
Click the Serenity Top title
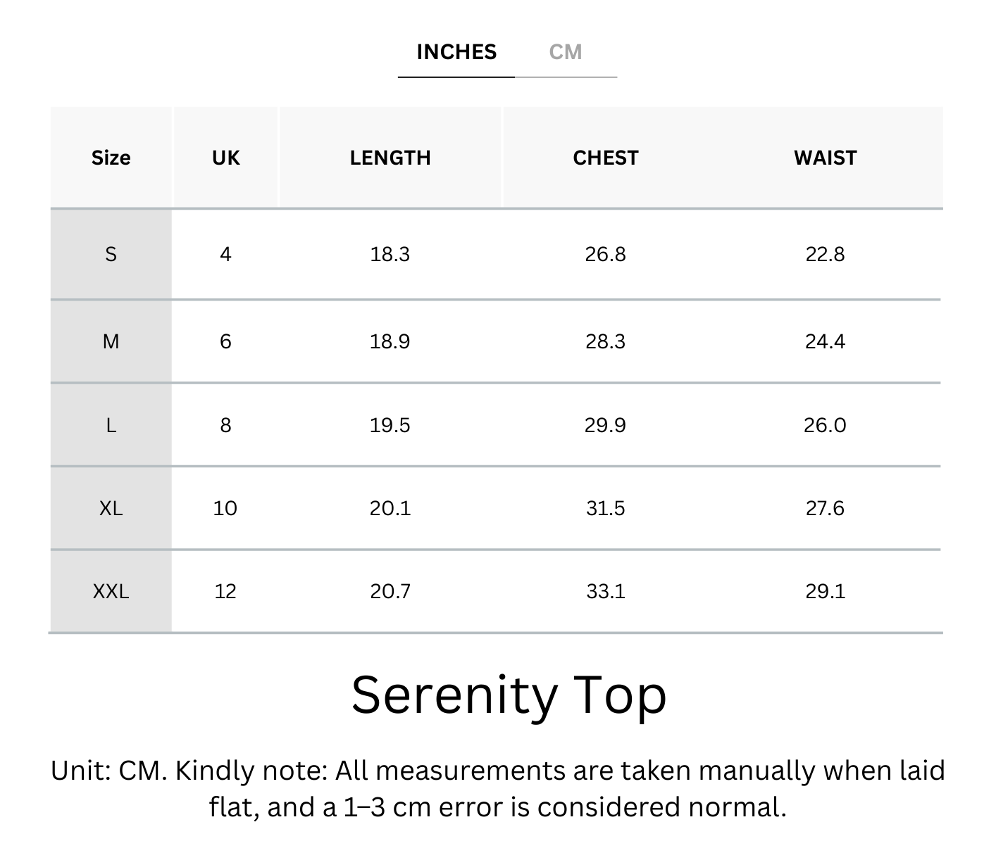coord(509,695)
